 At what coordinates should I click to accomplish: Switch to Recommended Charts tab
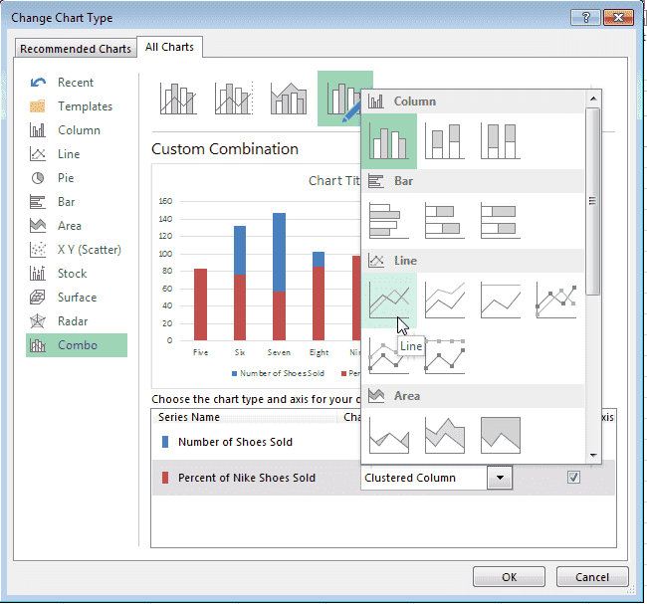76,49
